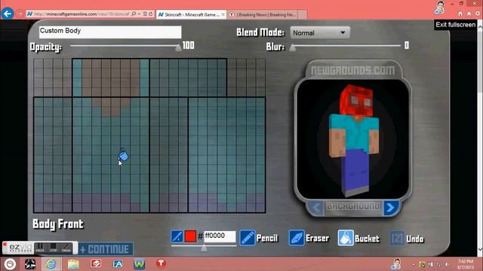Switch to the Breaking News tab
Screen dimensions: 483x271
coord(263,14)
